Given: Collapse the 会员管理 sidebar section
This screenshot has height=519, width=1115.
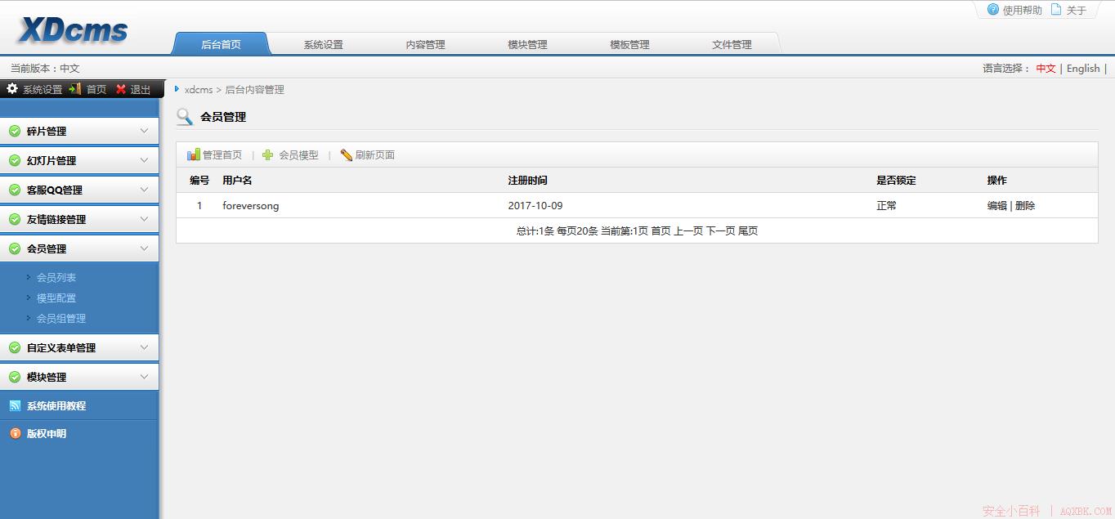Looking at the screenshot, I should pos(79,248).
